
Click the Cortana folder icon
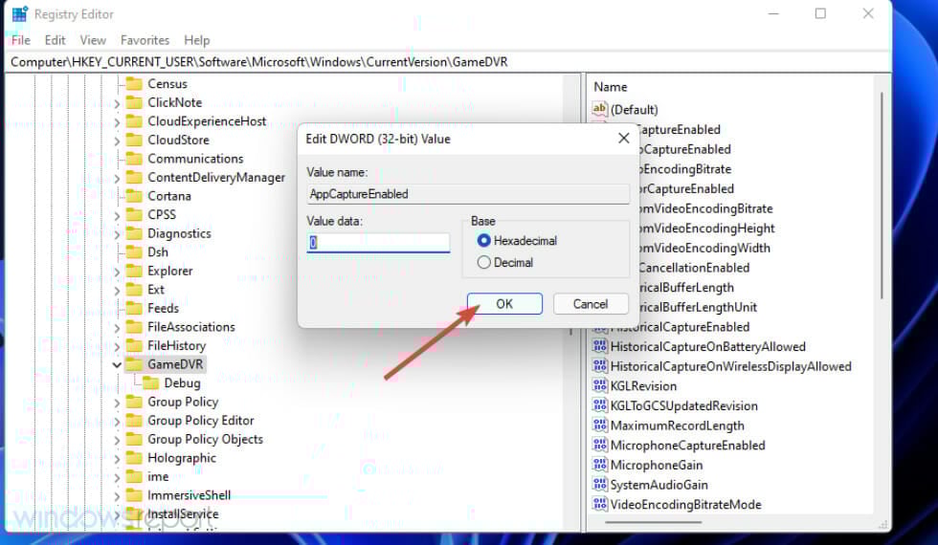click(x=134, y=196)
